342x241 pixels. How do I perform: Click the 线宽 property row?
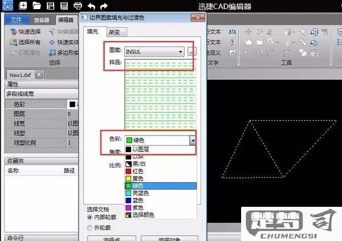tap(42, 124)
